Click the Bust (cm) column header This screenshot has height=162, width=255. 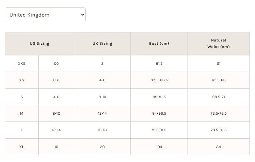tap(159, 43)
